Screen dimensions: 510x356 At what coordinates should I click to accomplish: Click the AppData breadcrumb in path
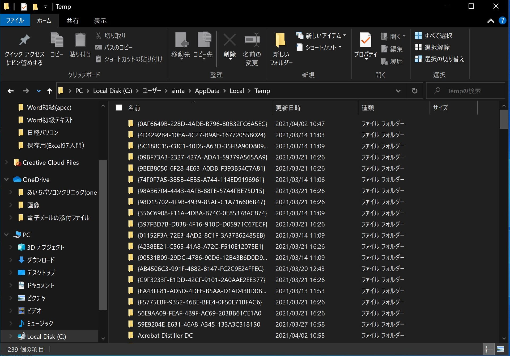click(x=207, y=91)
